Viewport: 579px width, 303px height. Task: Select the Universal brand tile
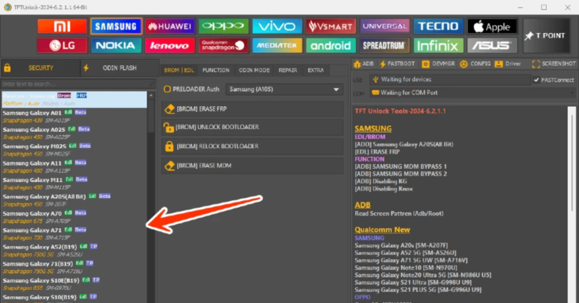point(384,26)
